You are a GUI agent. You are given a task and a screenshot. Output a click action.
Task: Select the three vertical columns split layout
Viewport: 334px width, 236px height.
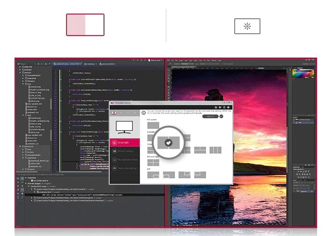pos(215,150)
